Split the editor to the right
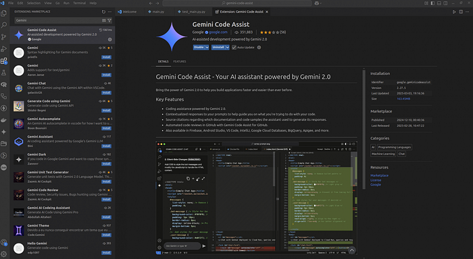 coord(461,11)
